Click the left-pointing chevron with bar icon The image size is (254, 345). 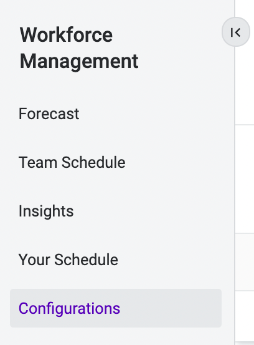pyautogui.click(x=235, y=32)
